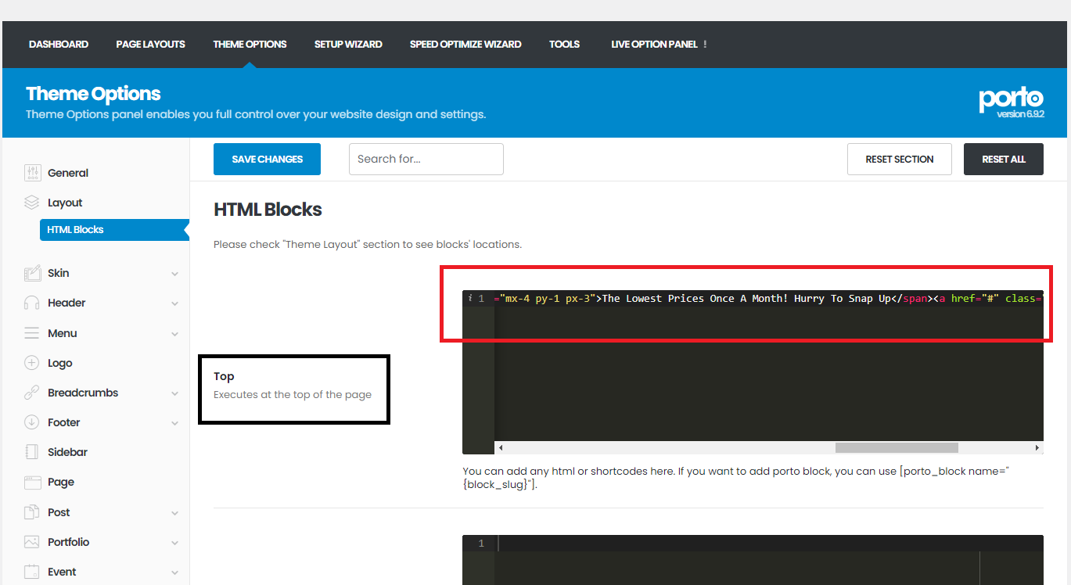Click the Breadcrumbs link icon
The width and height of the screenshot is (1071, 585).
coord(32,393)
